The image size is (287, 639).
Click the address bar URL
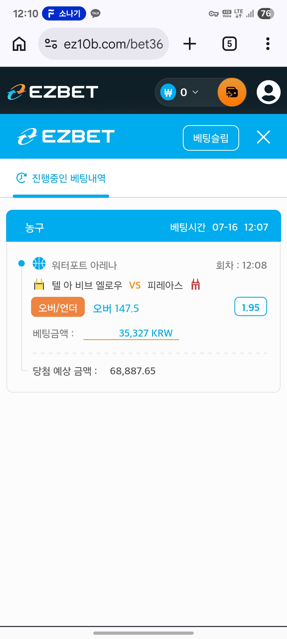point(113,44)
